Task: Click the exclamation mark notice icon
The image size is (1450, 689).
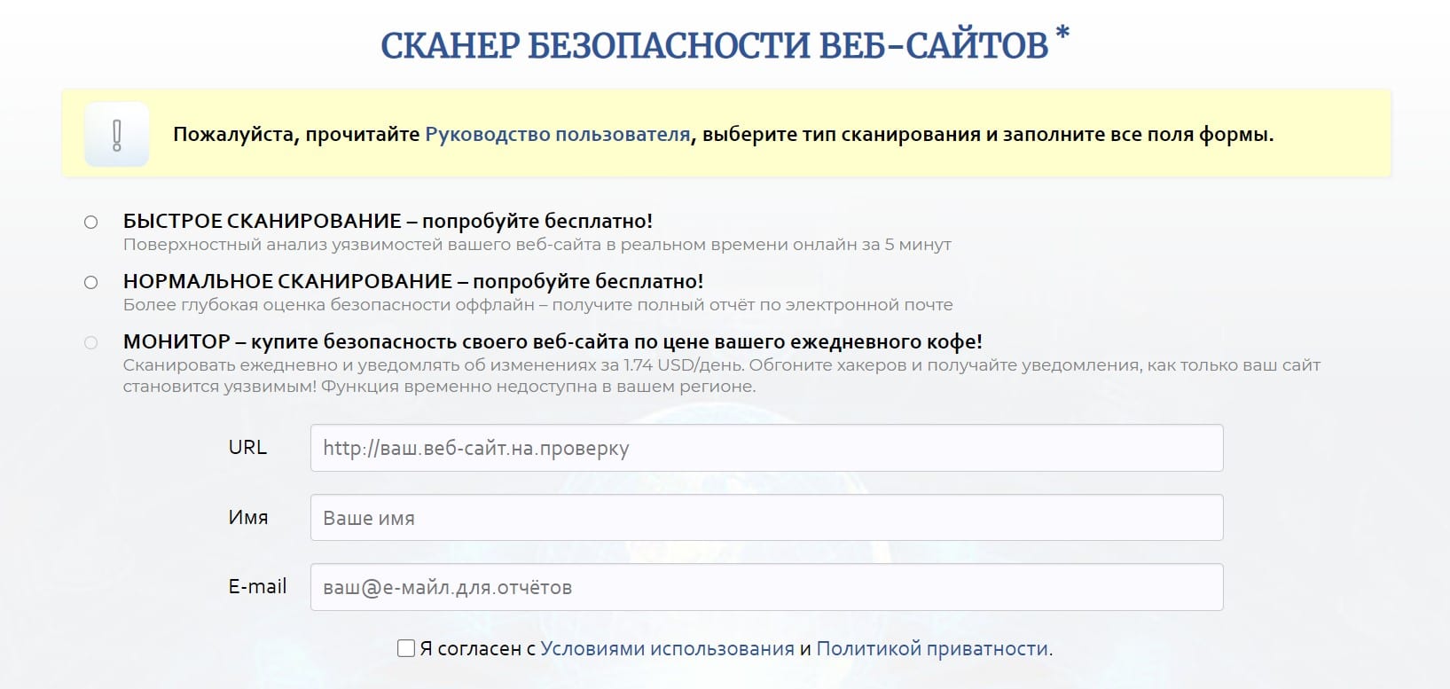Action: click(x=116, y=135)
